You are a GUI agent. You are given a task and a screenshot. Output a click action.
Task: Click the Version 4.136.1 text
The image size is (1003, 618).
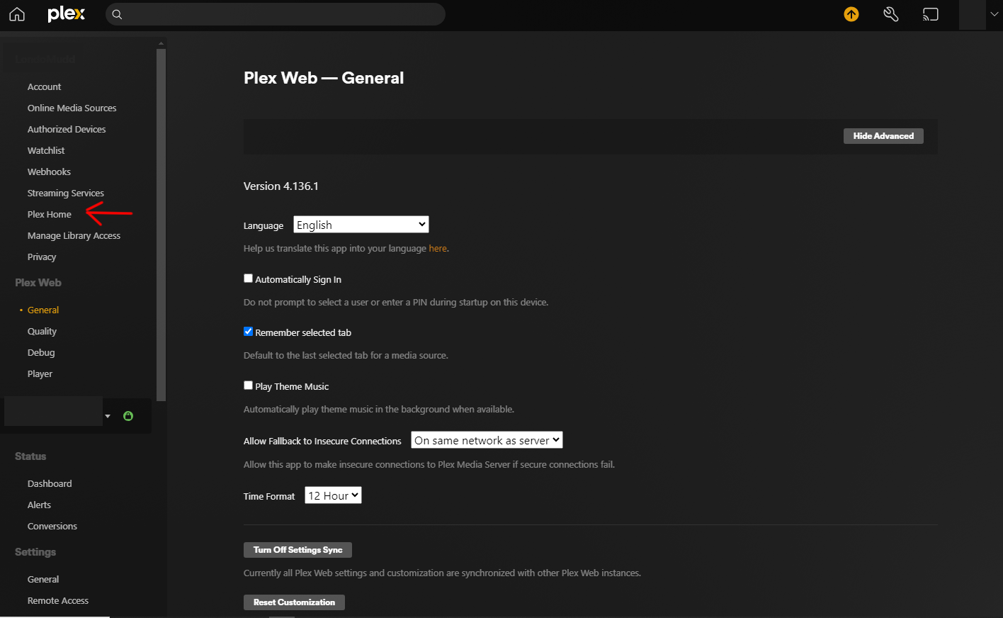pyautogui.click(x=280, y=186)
